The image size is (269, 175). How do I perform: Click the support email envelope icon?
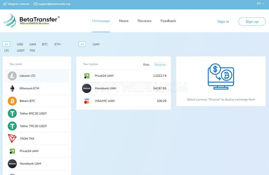click(36, 4)
